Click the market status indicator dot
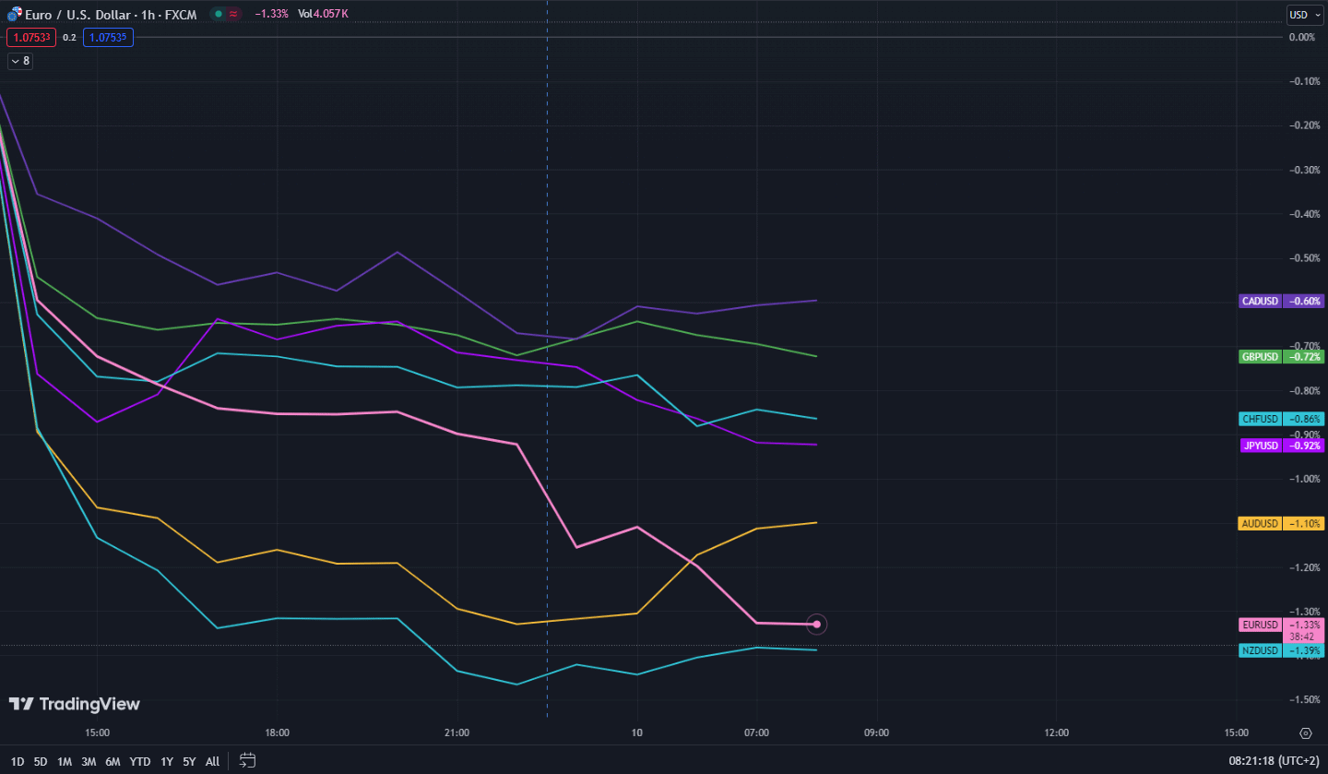This screenshot has height=774, width=1328. point(218,14)
